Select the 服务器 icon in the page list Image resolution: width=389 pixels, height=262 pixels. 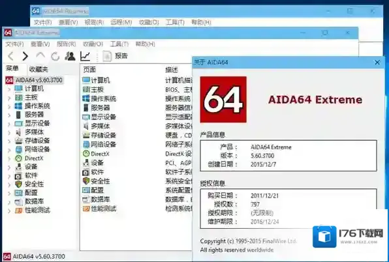point(86,108)
